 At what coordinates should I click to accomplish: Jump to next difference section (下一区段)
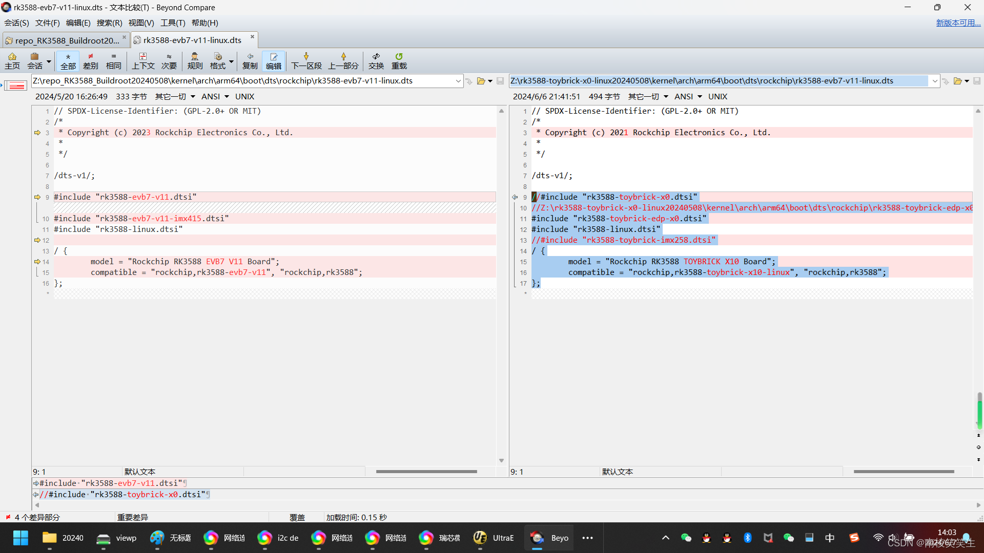[306, 60]
